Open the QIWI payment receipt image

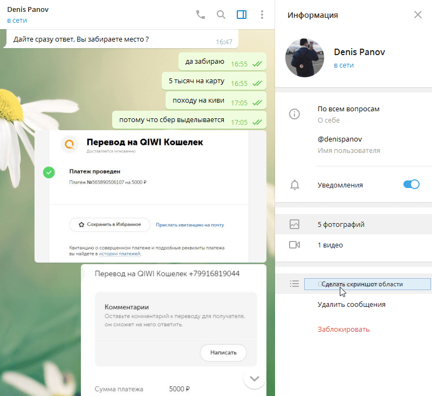(150, 196)
